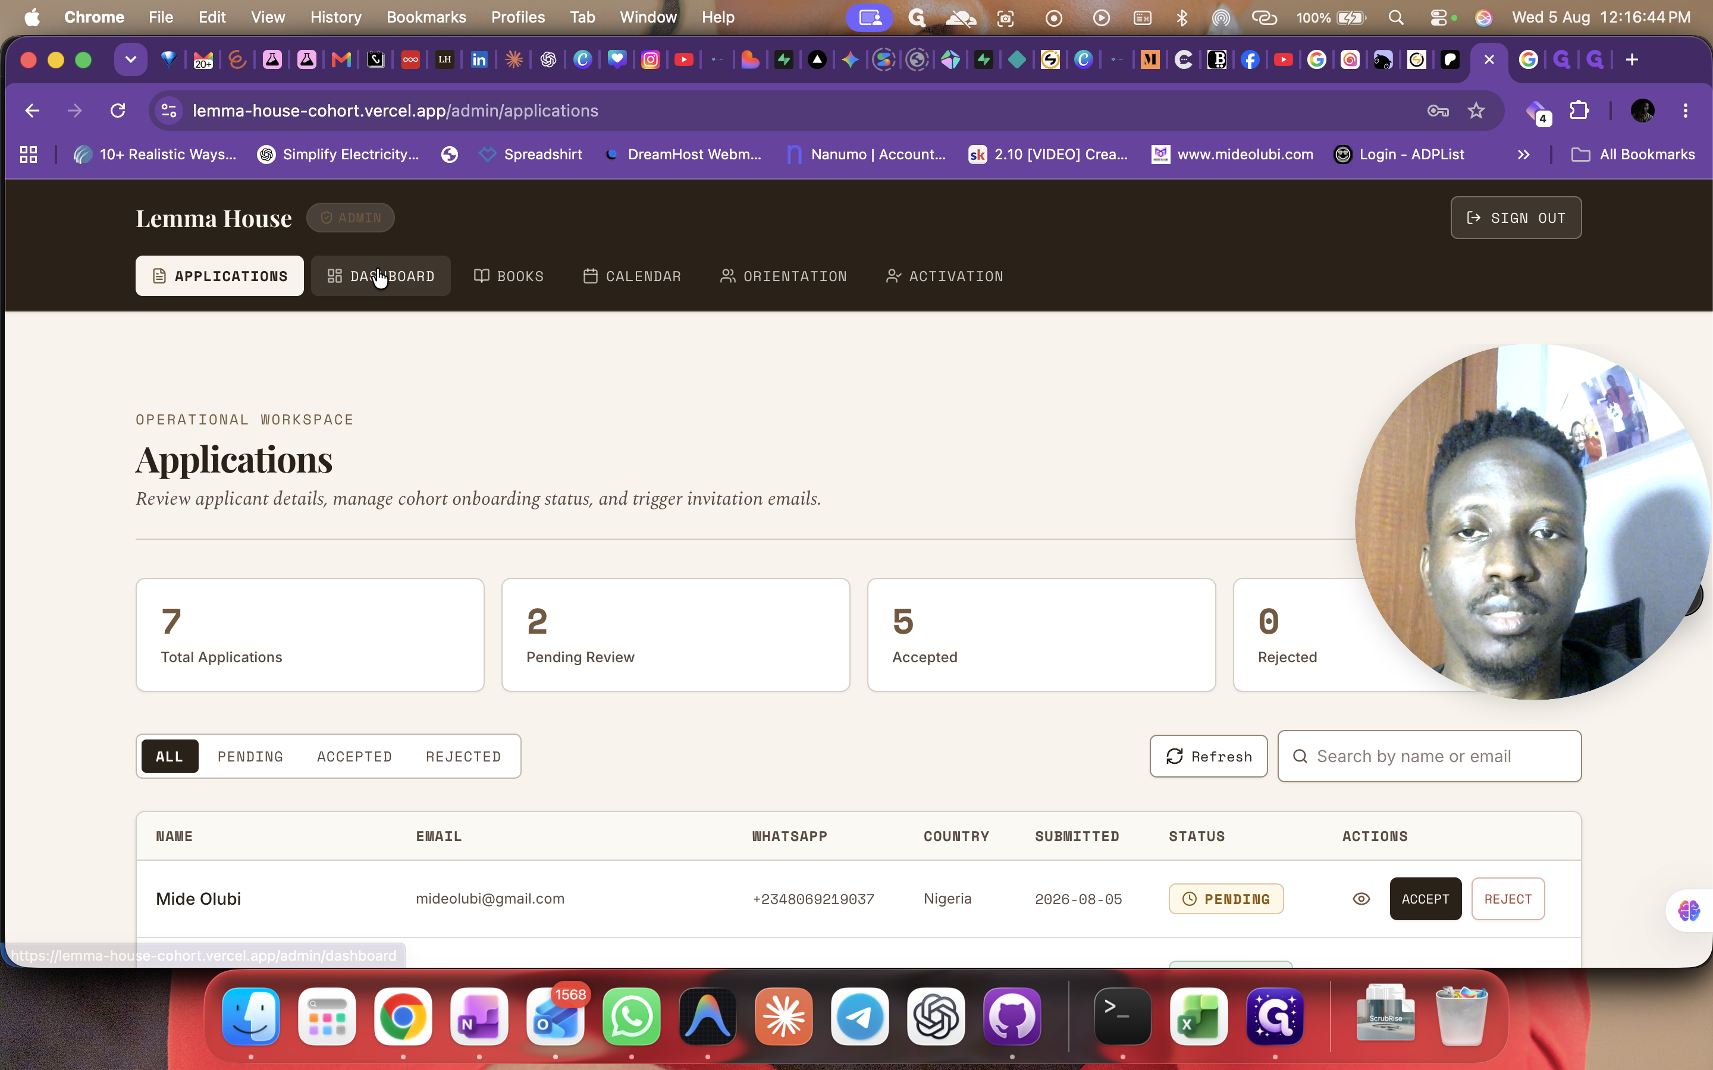1713x1070 pixels.
Task: Click the extension icon with badge 4
Action: pos(1538,112)
